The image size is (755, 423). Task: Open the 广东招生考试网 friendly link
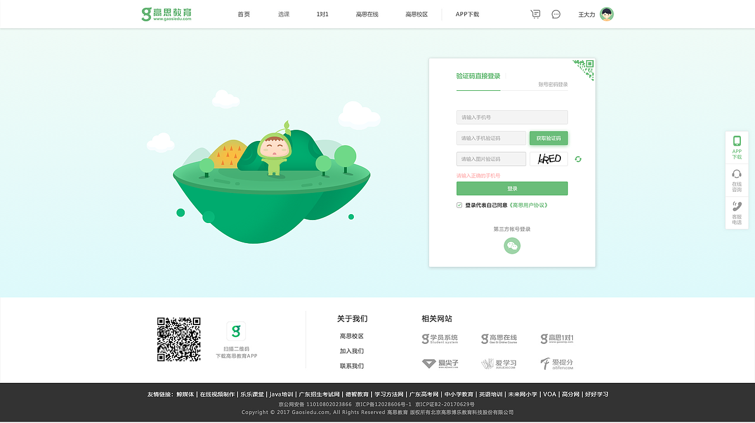tap(319, 394)
